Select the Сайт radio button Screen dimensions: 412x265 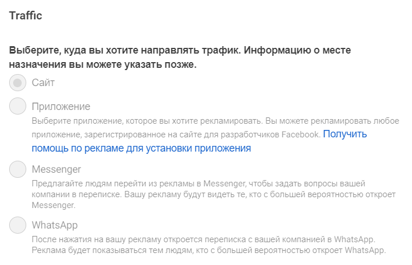click(18, 83)
